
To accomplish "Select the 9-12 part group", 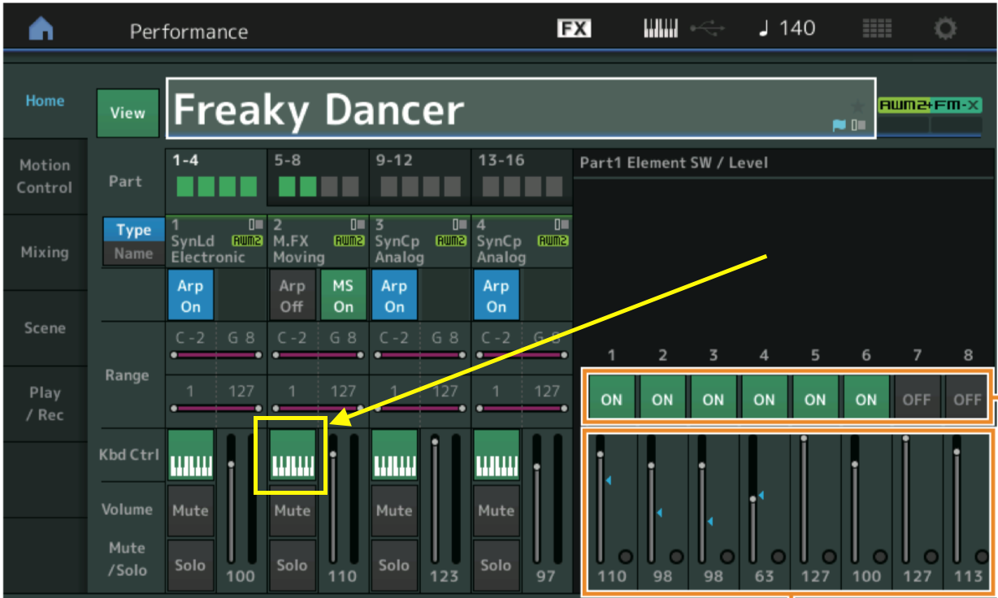I will (x=419, y=178).
